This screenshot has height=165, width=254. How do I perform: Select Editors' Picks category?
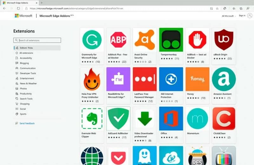(x=37, y=48)
